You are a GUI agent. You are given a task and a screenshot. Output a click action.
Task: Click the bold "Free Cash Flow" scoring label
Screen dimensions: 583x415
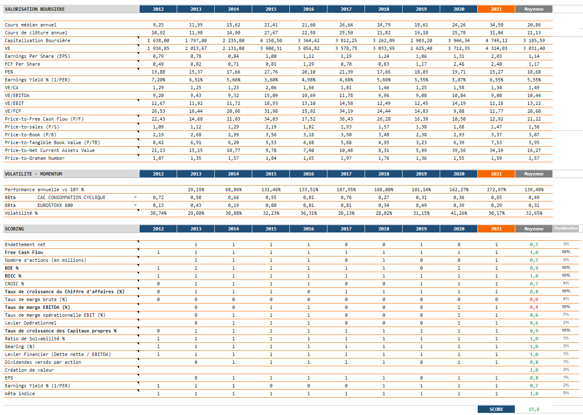[x=24, y=252]
